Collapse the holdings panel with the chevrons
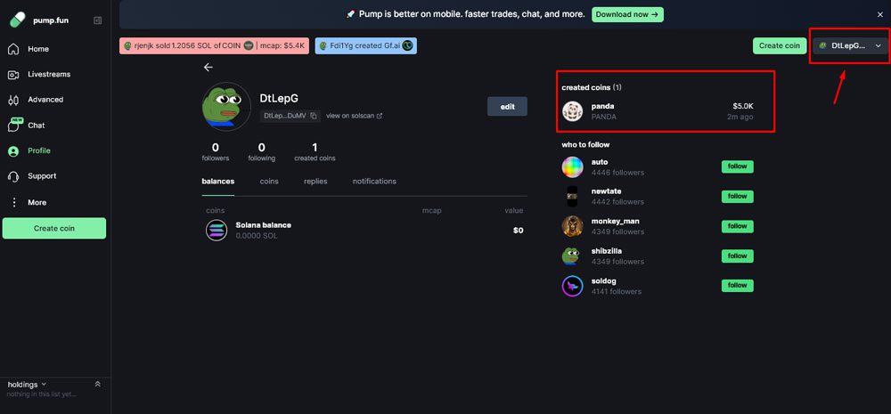Screen dimensions: 891x414 click(98, 384)
